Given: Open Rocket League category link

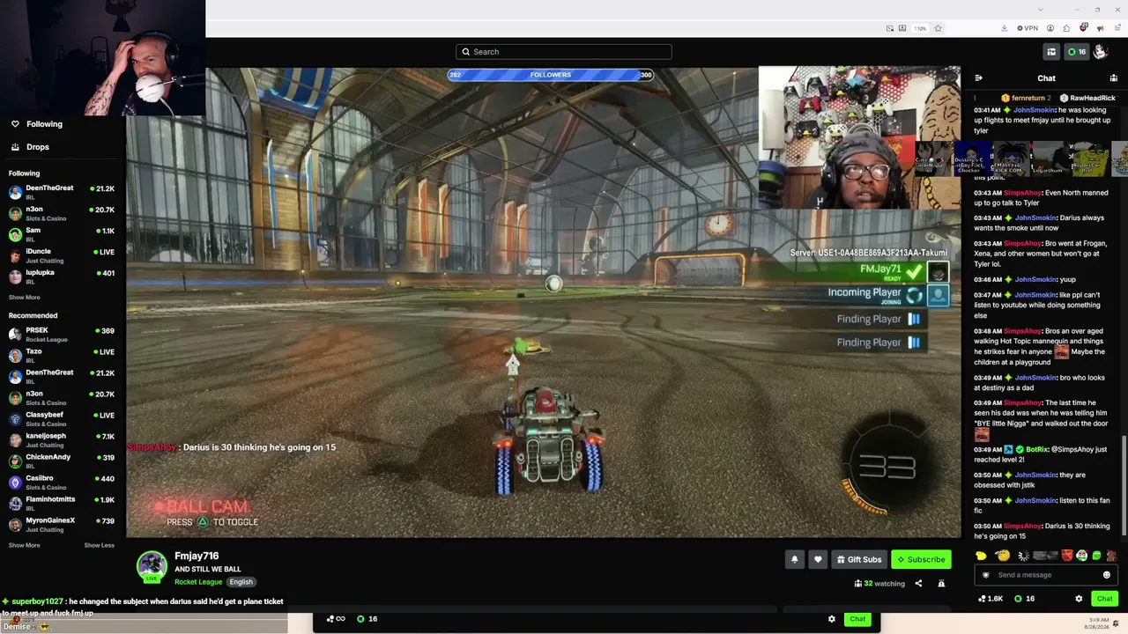Looking at the screenshot, I should 198,582.
